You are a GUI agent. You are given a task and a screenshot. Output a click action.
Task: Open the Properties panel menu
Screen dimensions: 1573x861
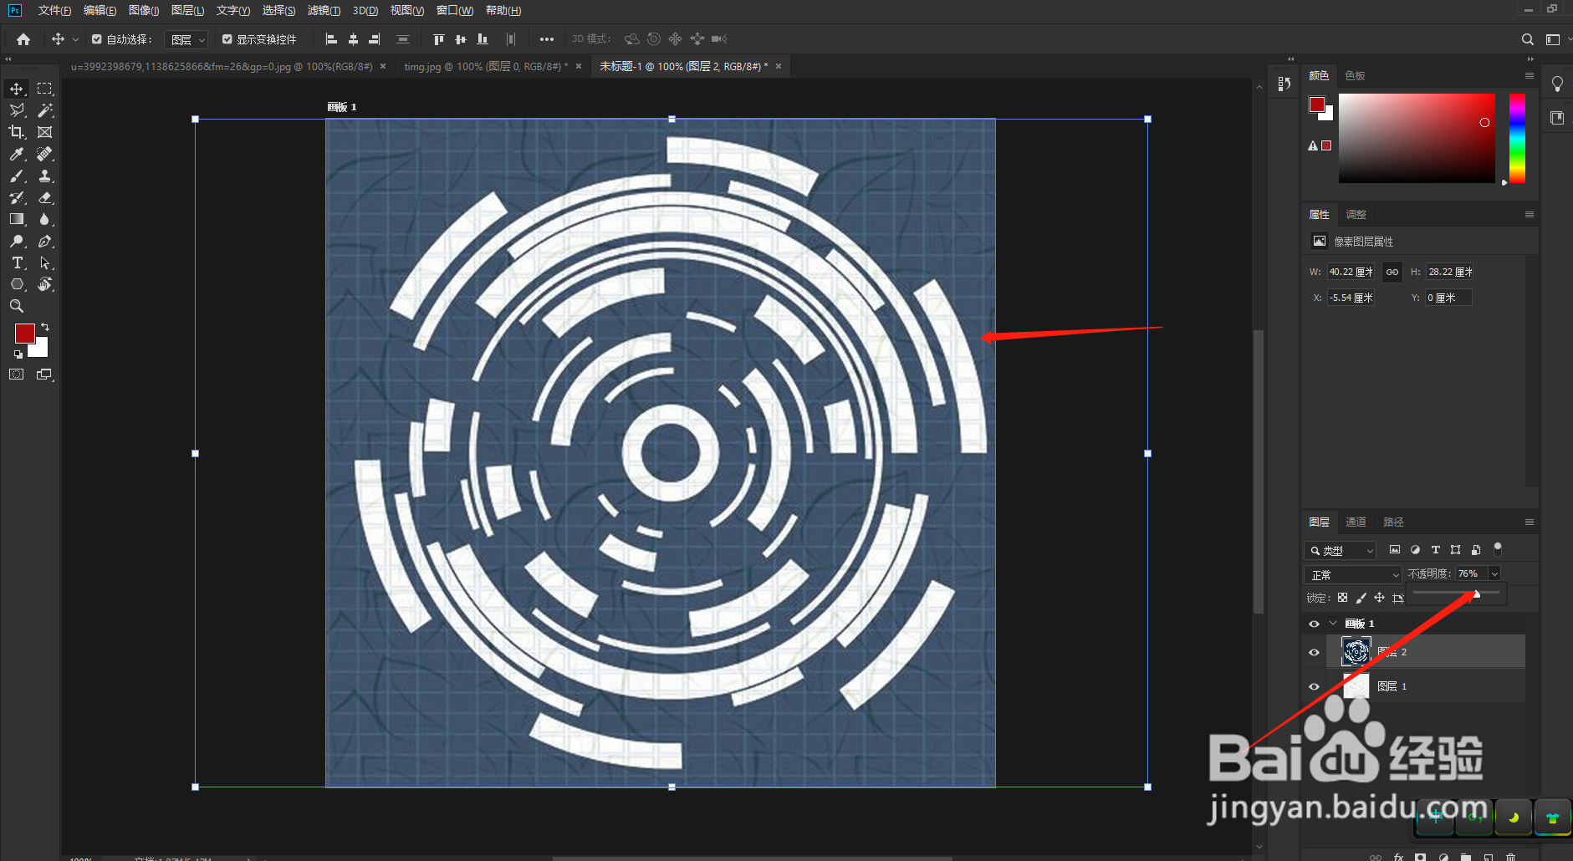tap(1530, 215)
